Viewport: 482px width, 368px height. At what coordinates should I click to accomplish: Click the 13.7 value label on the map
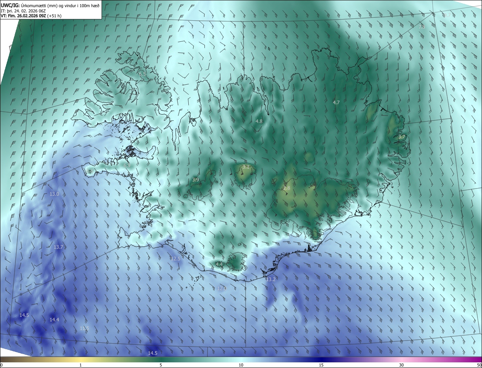click(58, 247)
